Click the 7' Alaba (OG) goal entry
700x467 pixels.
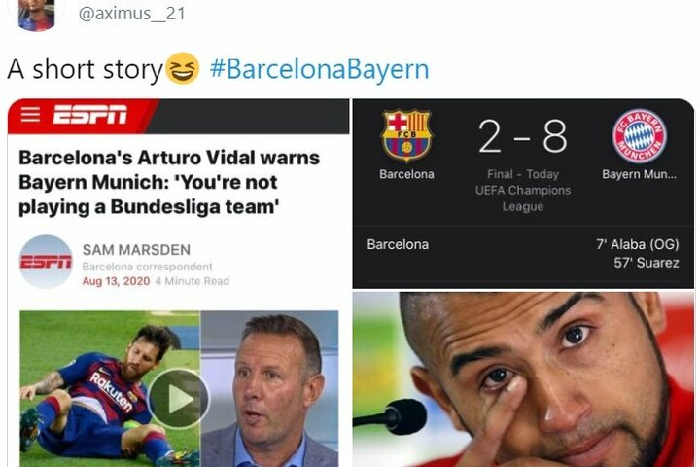click(x=638, y=244)
